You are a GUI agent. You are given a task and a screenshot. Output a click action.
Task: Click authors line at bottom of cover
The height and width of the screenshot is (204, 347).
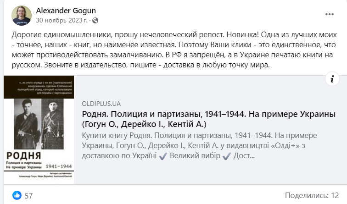click(x=45, y=175)
